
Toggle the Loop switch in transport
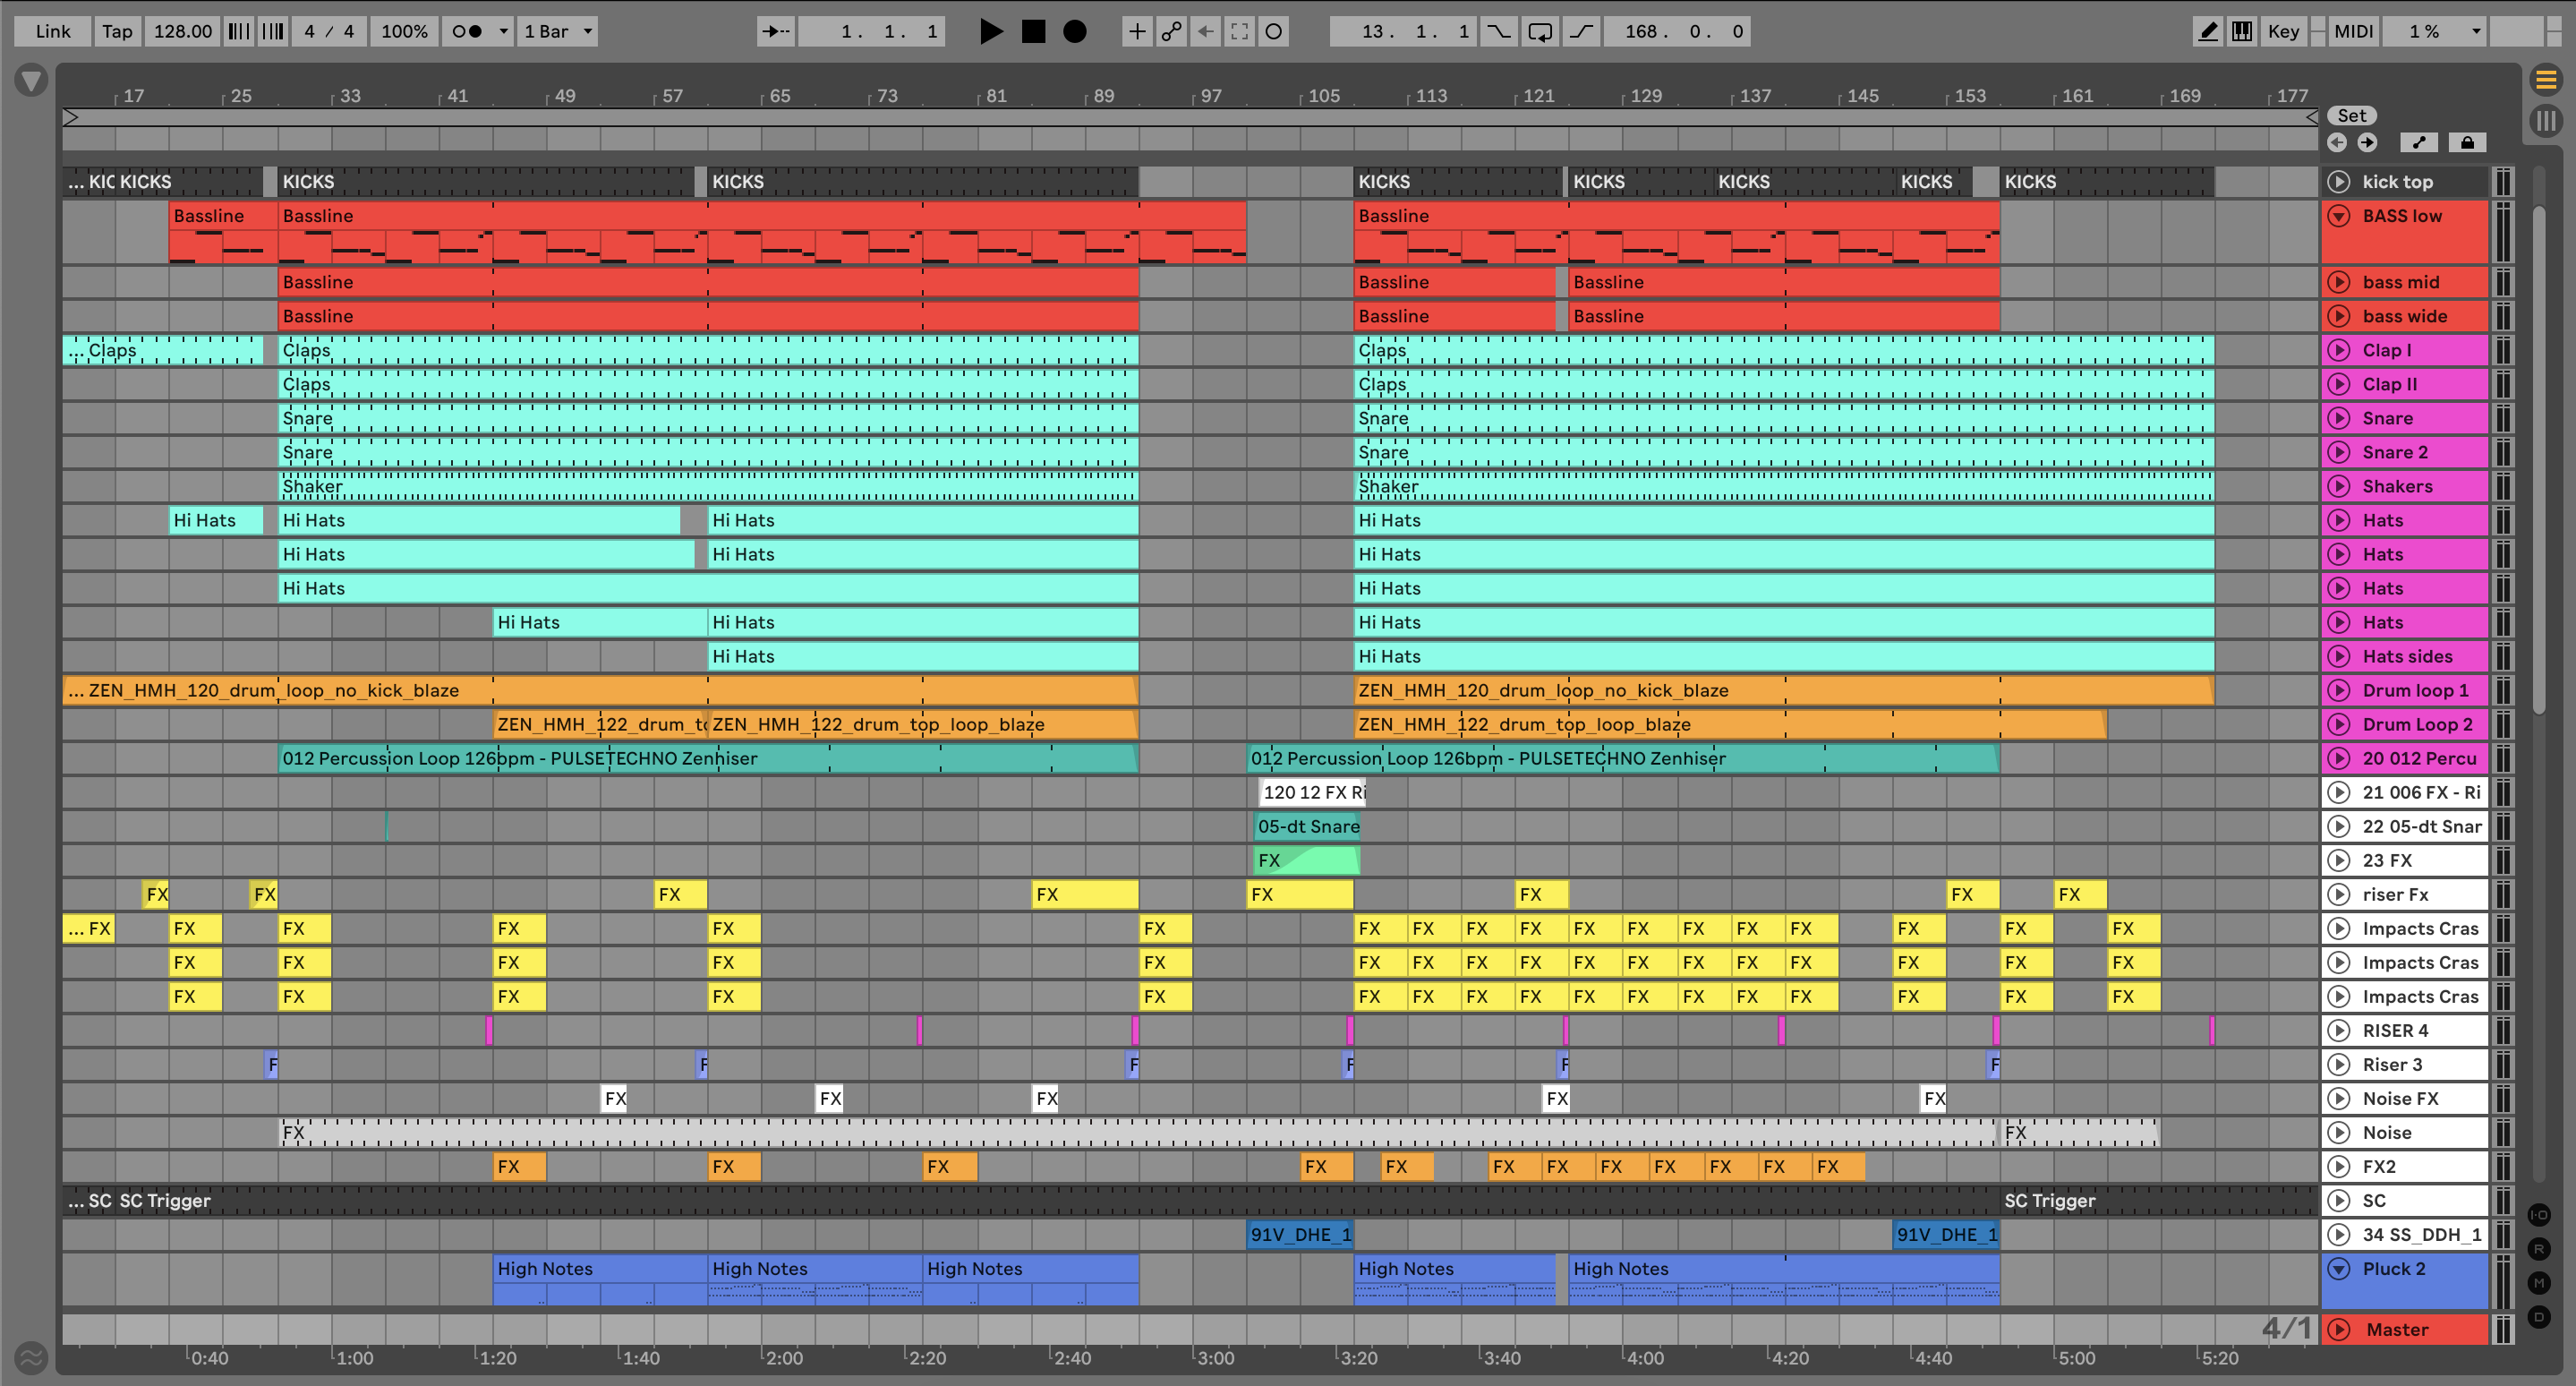coord(1540,31)
